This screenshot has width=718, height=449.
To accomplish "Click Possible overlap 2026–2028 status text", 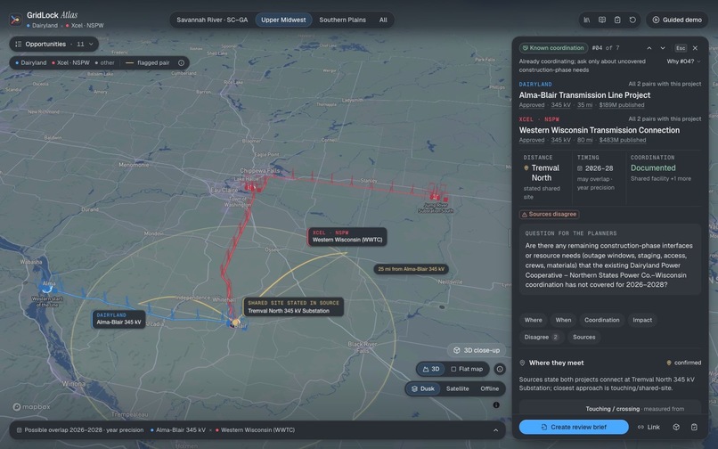I will (x=84, y=430).
